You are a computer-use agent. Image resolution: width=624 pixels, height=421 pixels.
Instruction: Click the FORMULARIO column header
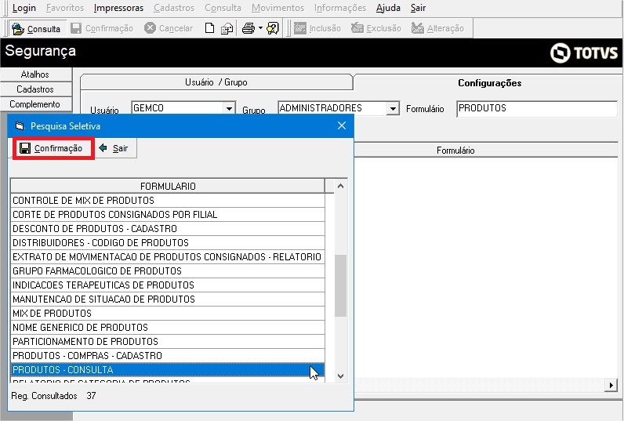point(168,187)
